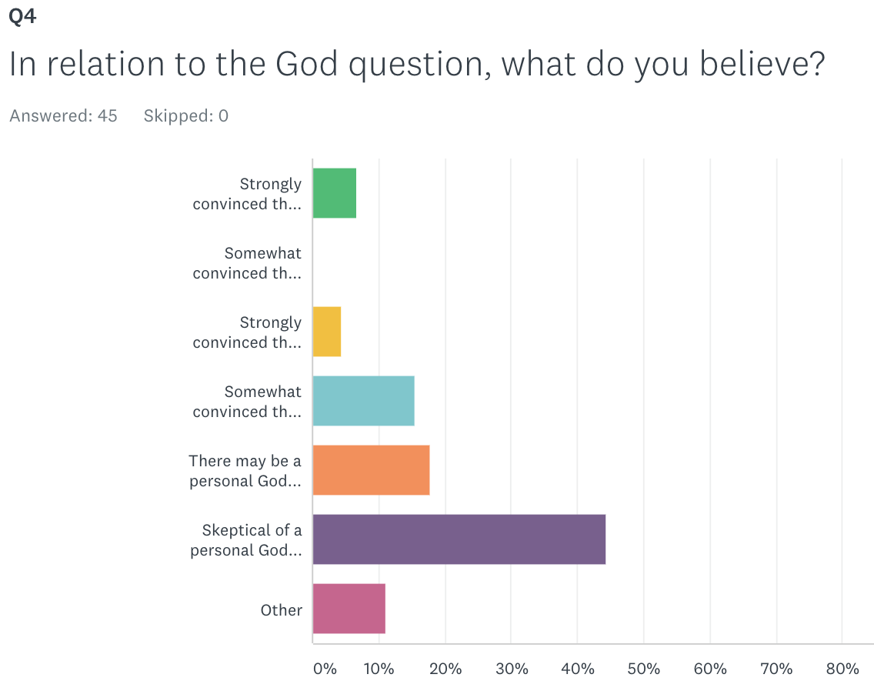
Task: Click the 50% axis tick label
Action: 644,669
